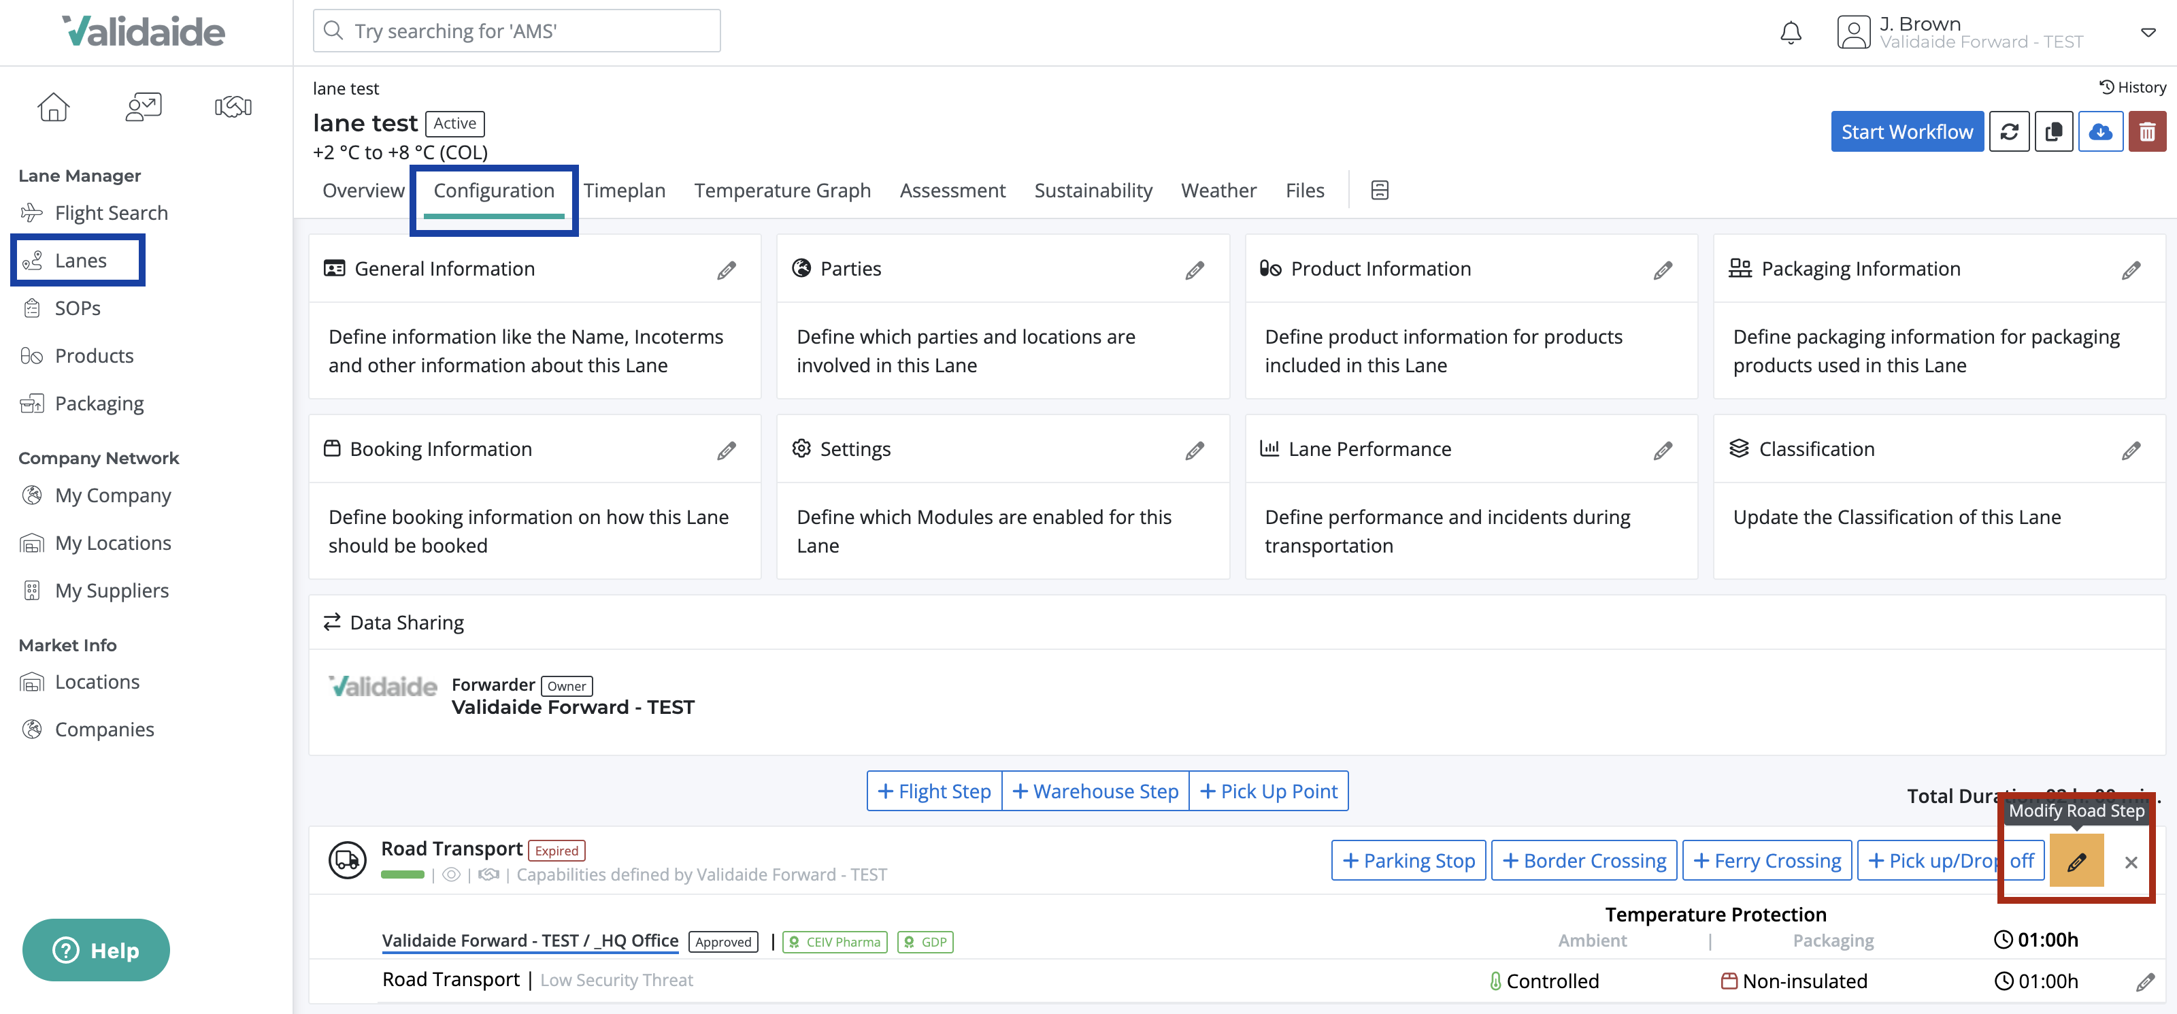Open the user chart sidebar icon

pos(144,107)
